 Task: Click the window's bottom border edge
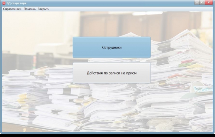(x=107, y=133)
